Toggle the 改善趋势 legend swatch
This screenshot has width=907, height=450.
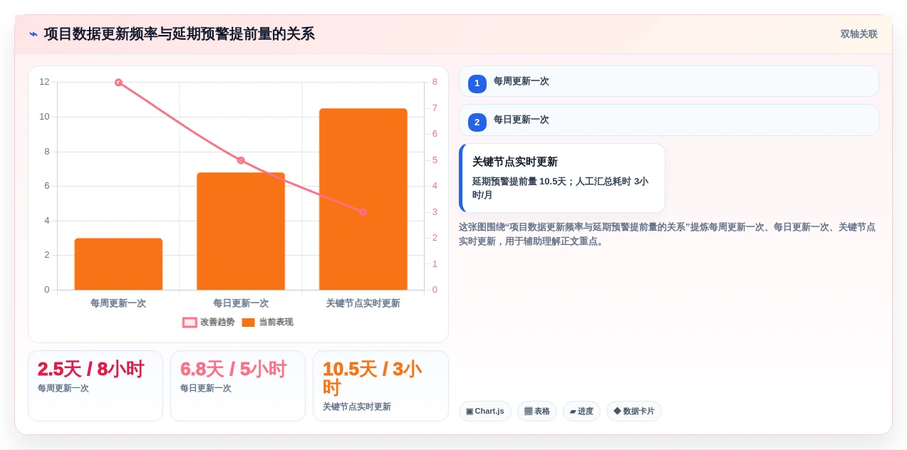click(190, 323)
